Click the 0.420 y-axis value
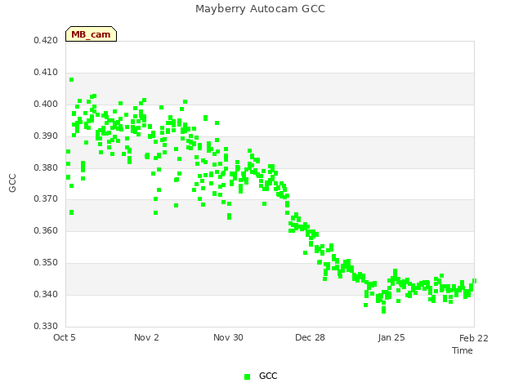The width and height of the screenshot is (523, 392). point(46,40)
